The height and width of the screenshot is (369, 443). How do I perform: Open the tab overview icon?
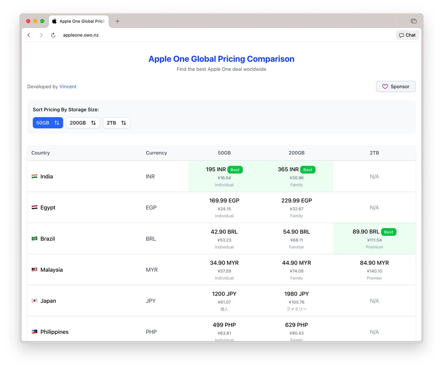click(x=413, y=21)
